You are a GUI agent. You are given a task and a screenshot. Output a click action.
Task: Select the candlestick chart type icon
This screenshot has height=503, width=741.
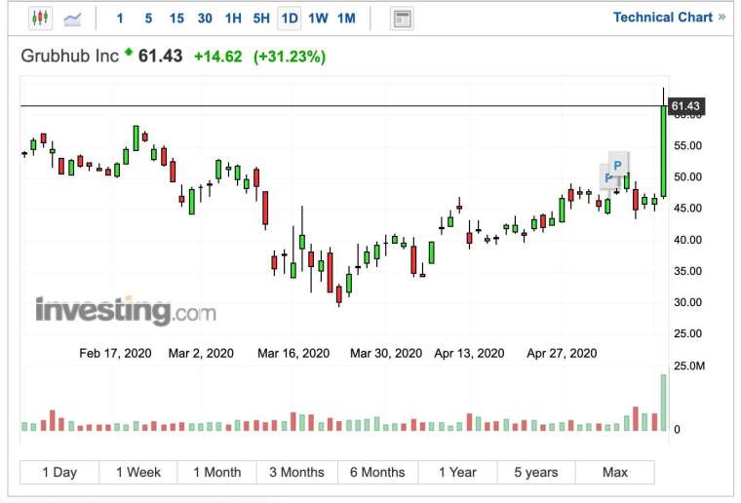pos(40,19)
